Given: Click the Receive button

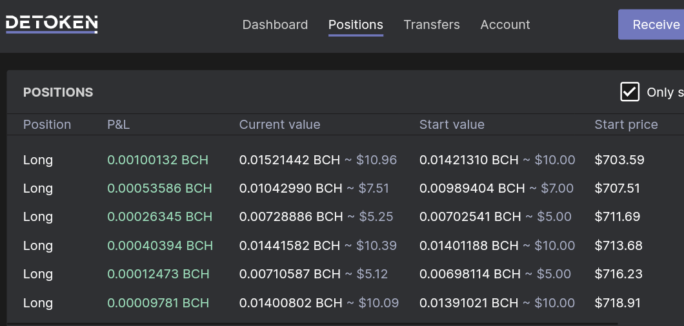Looking at the screenshot, I should click(651, 24).
